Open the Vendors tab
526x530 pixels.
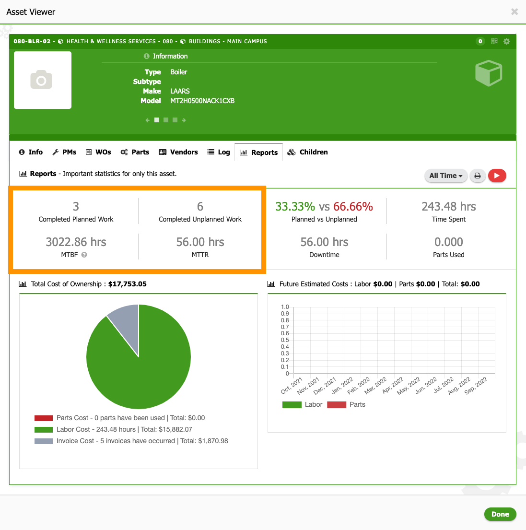point(178,152)
